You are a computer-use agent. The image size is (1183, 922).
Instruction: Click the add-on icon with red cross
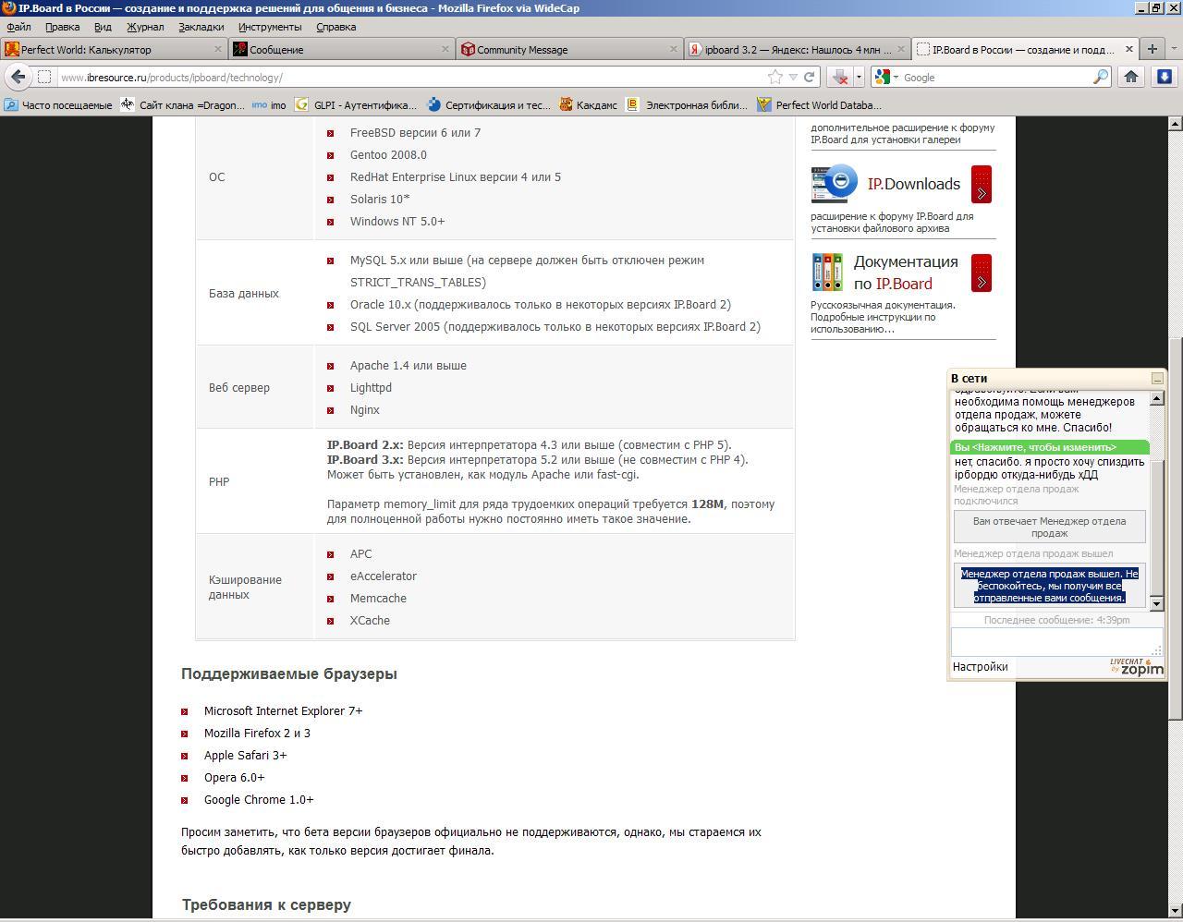[x=840, y=78]
